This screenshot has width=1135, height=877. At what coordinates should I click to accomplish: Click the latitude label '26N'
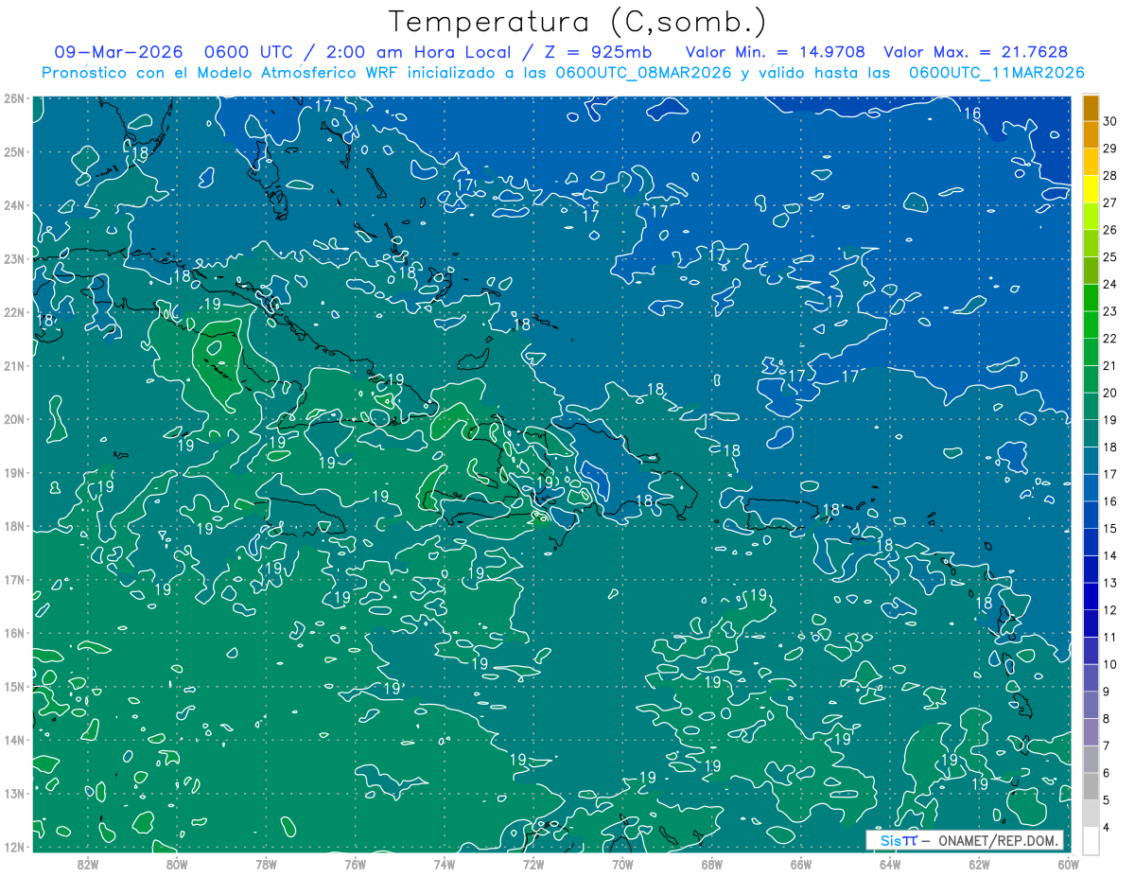tap(14, 98)
